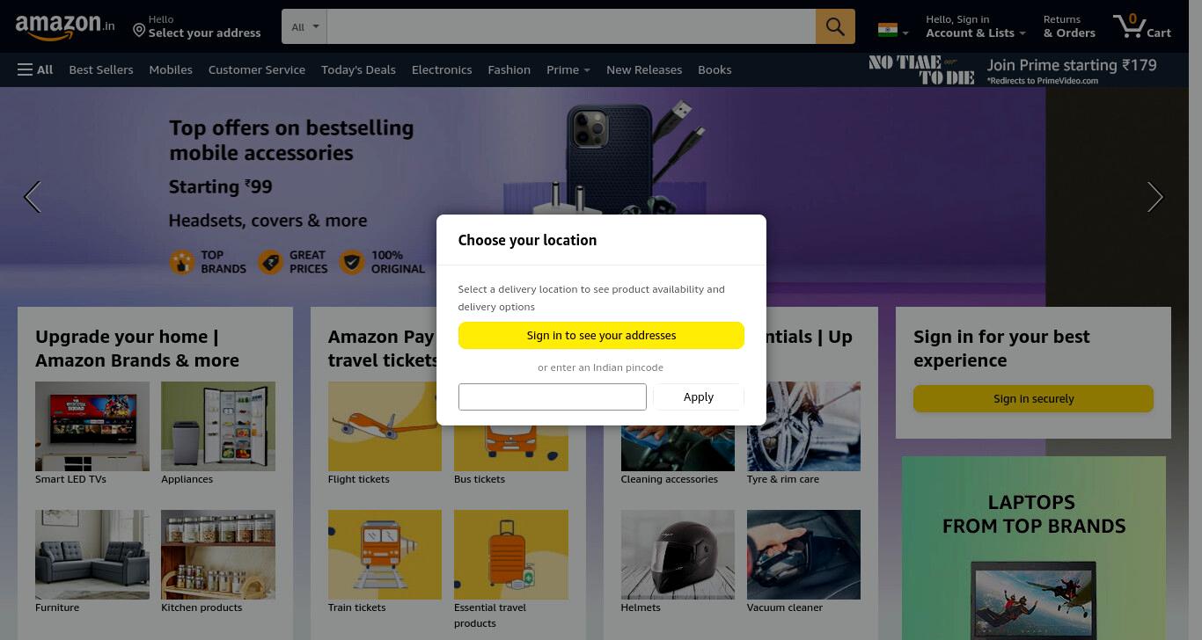The width and height of the screenshot is (1202, 640).
Task: Open the cart icon
Action: pos(1141,26)
